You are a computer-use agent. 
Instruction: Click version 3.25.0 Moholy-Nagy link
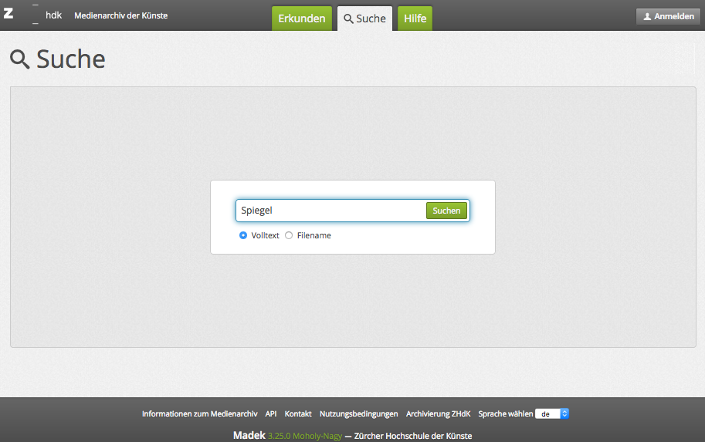(x=305, y=436)
